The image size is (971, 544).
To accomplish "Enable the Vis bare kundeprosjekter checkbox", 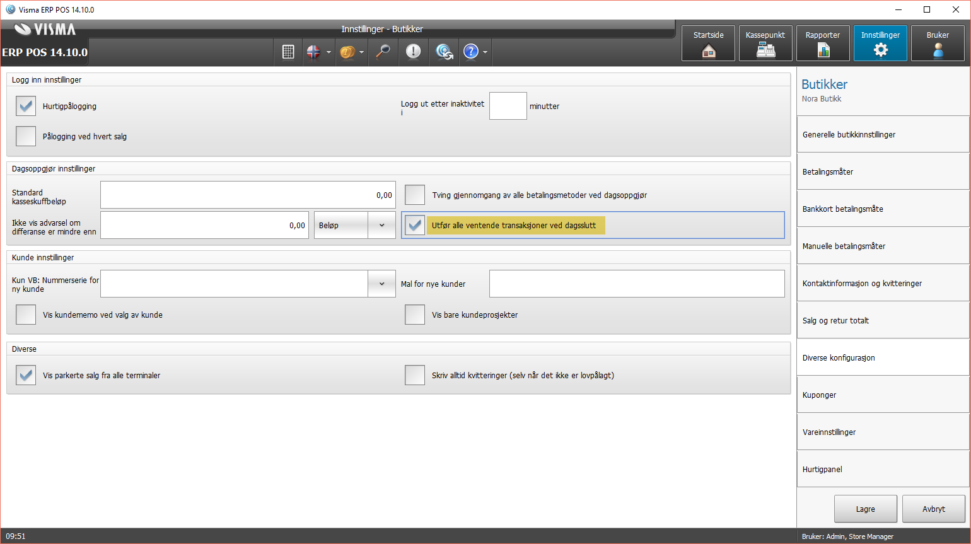I will [415, 315].
